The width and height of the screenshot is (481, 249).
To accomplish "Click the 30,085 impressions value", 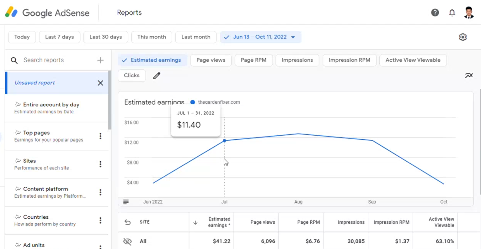I will pos(356,241).
